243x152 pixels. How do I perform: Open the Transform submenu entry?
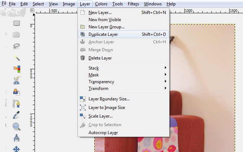pos(123,88)
